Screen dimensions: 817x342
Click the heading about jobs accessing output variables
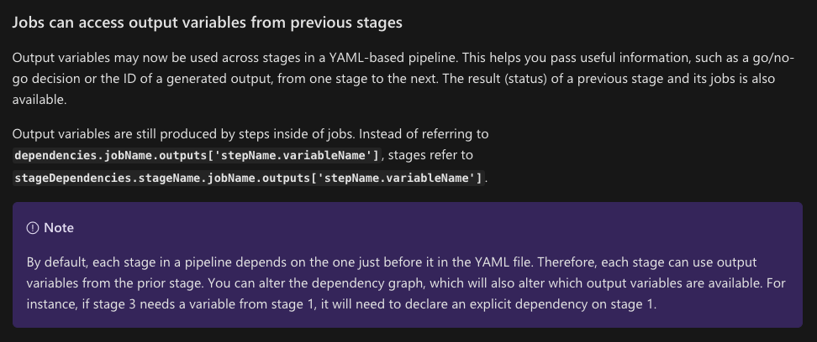(208, 23)
